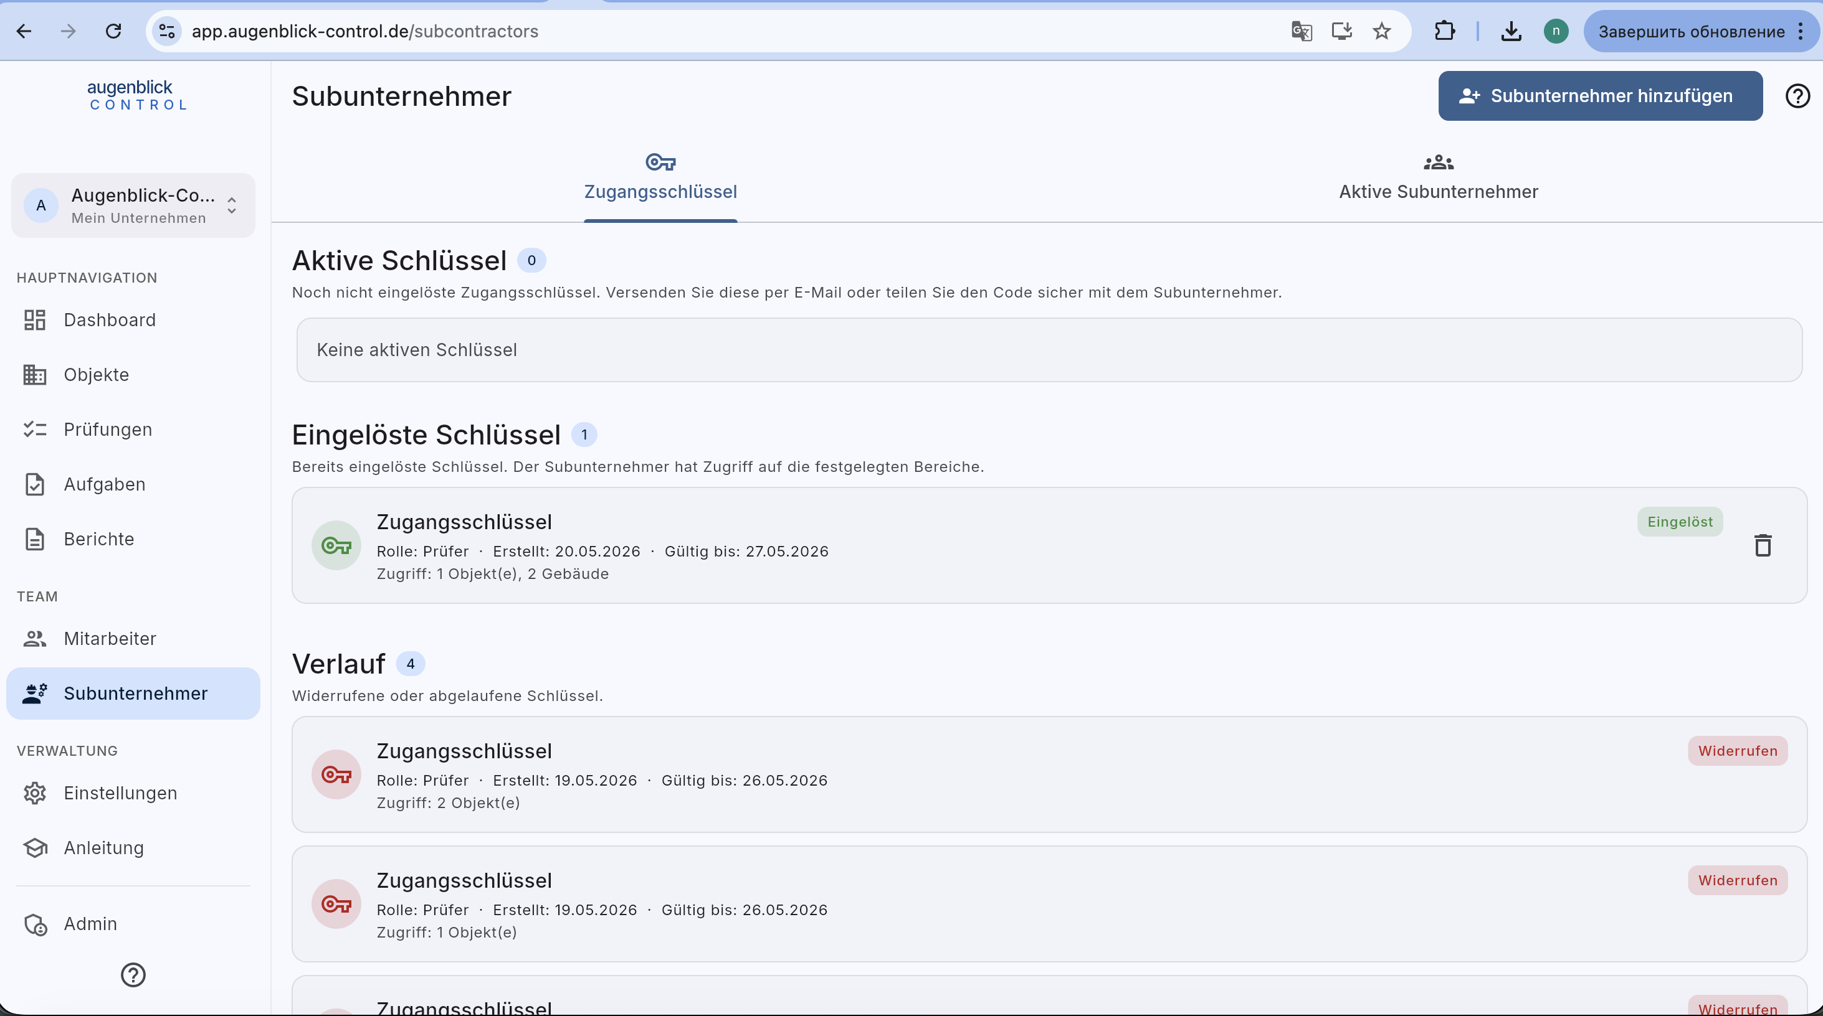1823x1016 pixels.
Task: Click the help question mark at sidebar bottom
Action: click(133, 975)
